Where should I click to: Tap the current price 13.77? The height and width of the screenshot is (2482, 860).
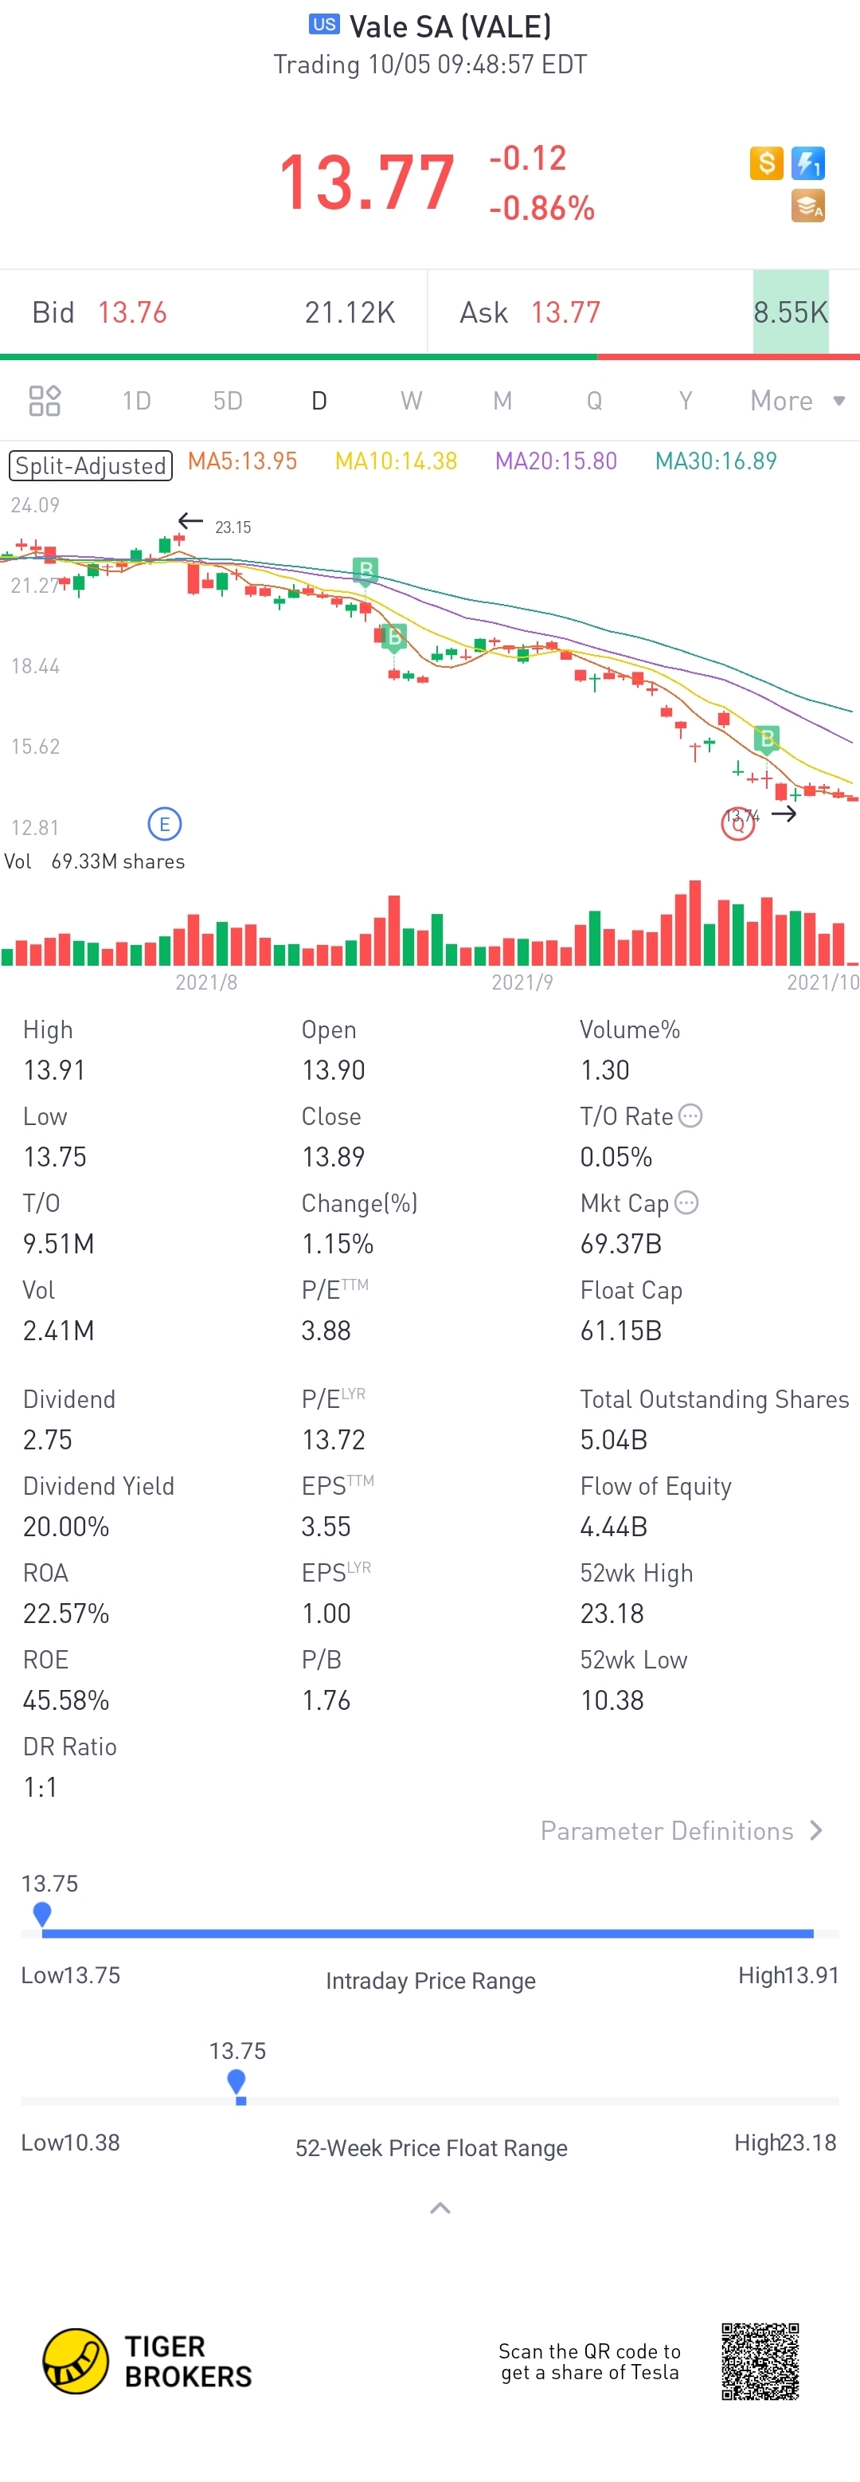pyautogui.click(x=366, y=182)
